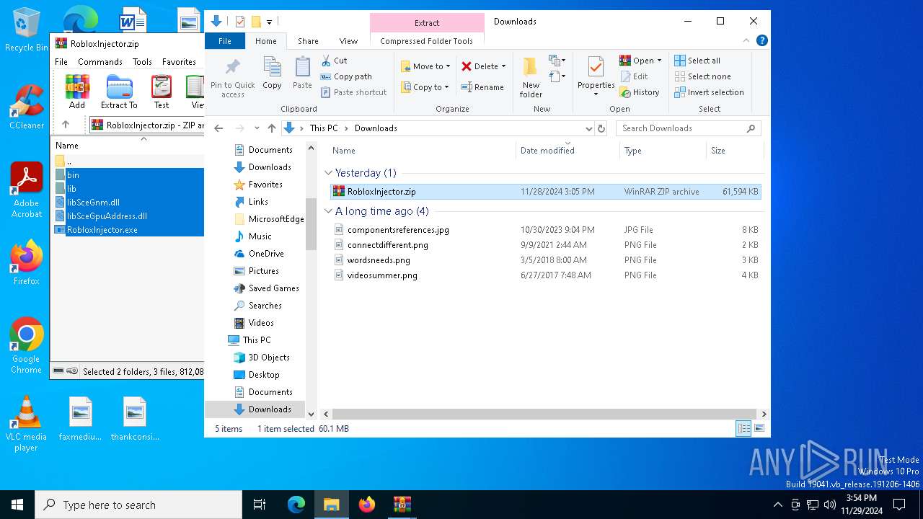Select RobloxInjector.zip in Downloads
923x519 pixels.
[545, 192]
